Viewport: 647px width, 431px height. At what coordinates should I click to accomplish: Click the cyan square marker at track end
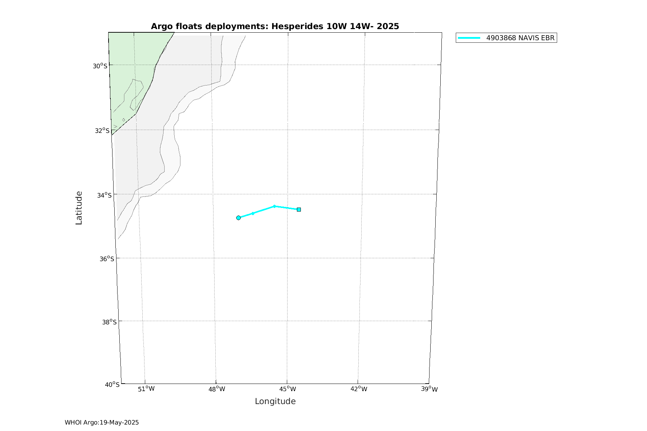[x=299, y=209]
